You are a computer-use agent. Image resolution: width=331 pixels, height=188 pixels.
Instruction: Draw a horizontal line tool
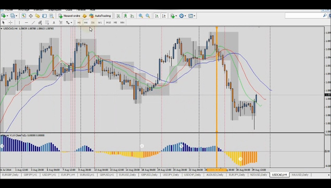pos(26,23)
